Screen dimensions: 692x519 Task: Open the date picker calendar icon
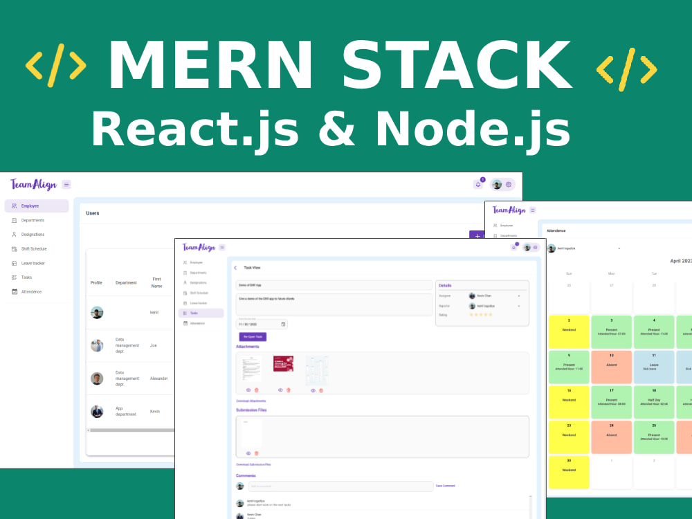tap(282, 324)
